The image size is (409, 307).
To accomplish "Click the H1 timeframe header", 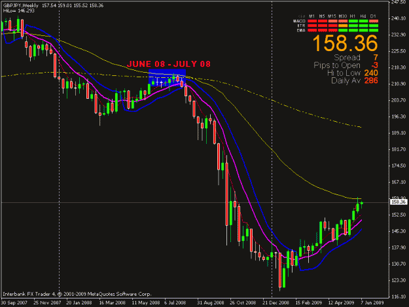I will pos(353,16).
